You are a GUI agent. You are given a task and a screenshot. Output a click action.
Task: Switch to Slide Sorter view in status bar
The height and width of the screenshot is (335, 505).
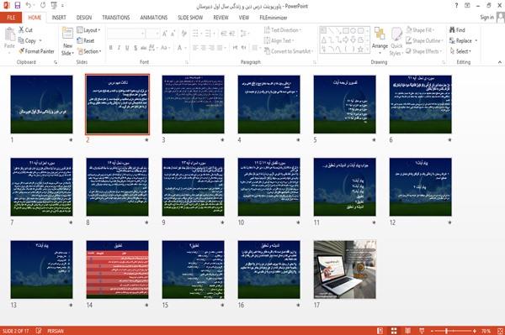pyautogui.click(x=394, y=331)
